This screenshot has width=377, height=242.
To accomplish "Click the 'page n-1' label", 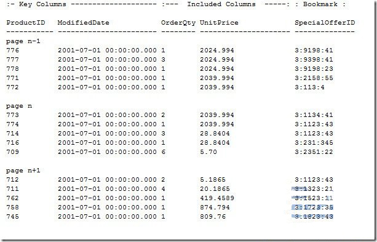I will point(23,41).
